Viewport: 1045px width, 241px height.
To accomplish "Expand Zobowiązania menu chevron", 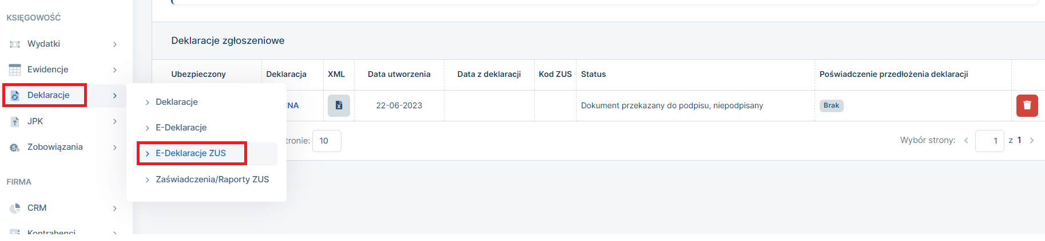I will point(115,148).
